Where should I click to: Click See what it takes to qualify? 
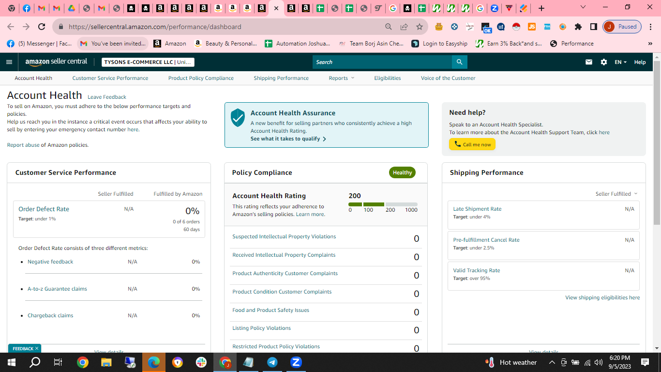pos(288,139)
